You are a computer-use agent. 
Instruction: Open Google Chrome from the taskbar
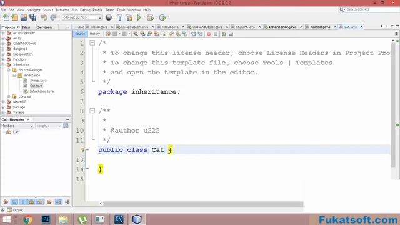(x=28, y=219)
